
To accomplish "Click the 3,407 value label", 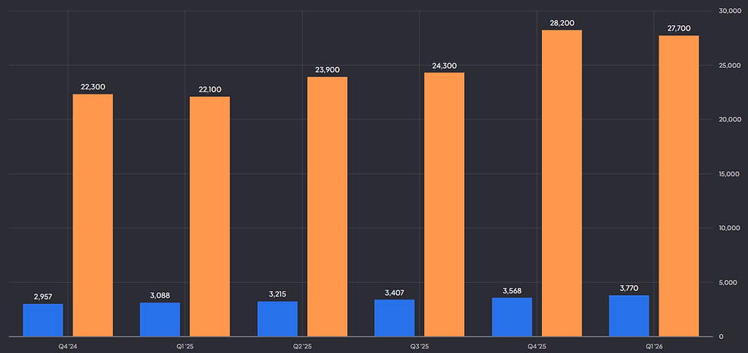I will 395,293.
